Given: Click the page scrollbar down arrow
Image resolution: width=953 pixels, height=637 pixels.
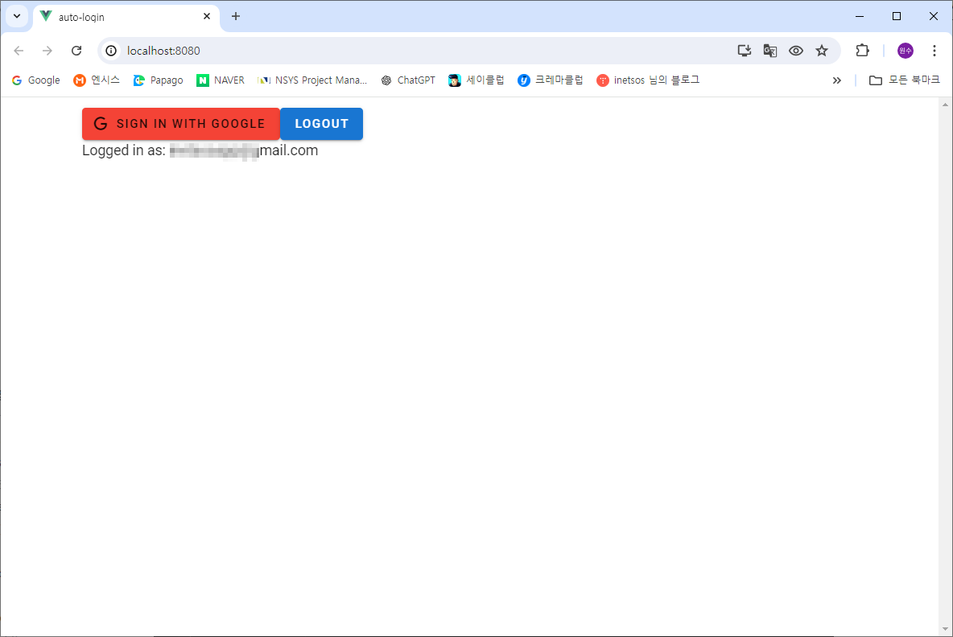Looking at the screenshot, I should coord(945,629).
